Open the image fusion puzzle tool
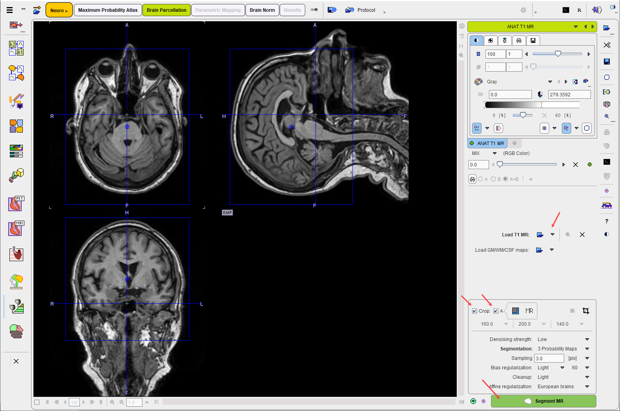This screenshot has height=411, width=620. click(x=16, y=126)
